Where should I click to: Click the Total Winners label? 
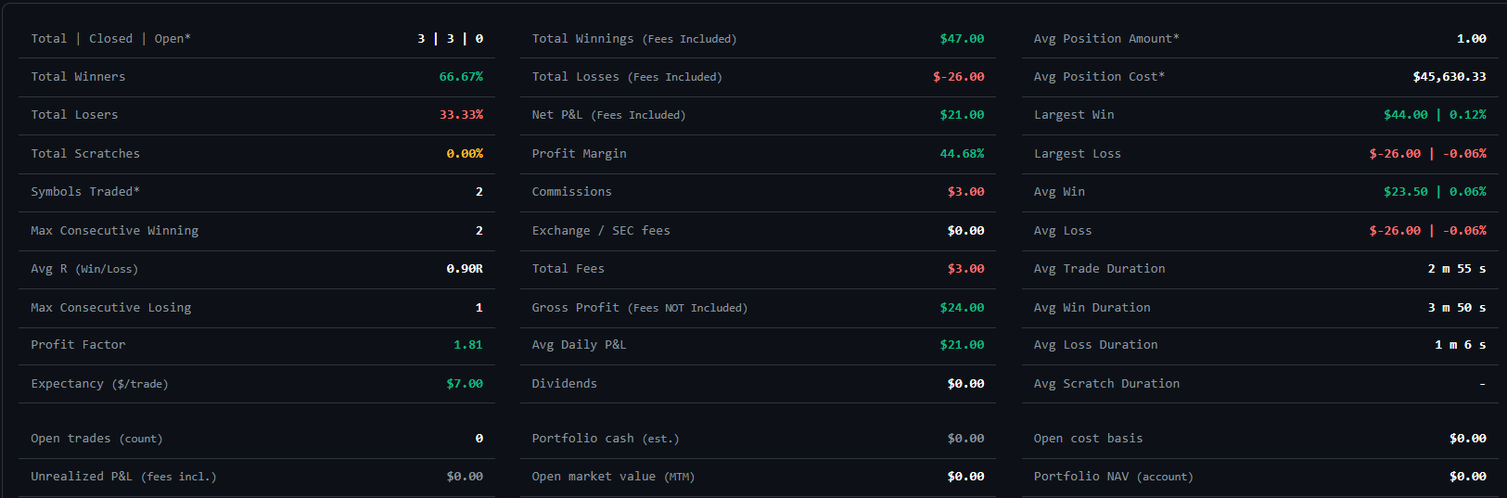[78, 77]
